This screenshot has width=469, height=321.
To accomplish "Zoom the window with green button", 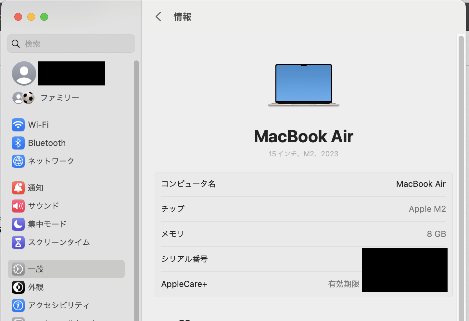I will pyautogui.click(x=44, y=17).
